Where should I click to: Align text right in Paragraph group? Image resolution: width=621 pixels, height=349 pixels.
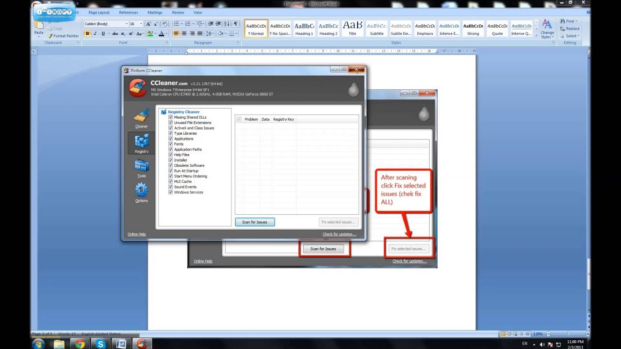[x=192, y=33]
